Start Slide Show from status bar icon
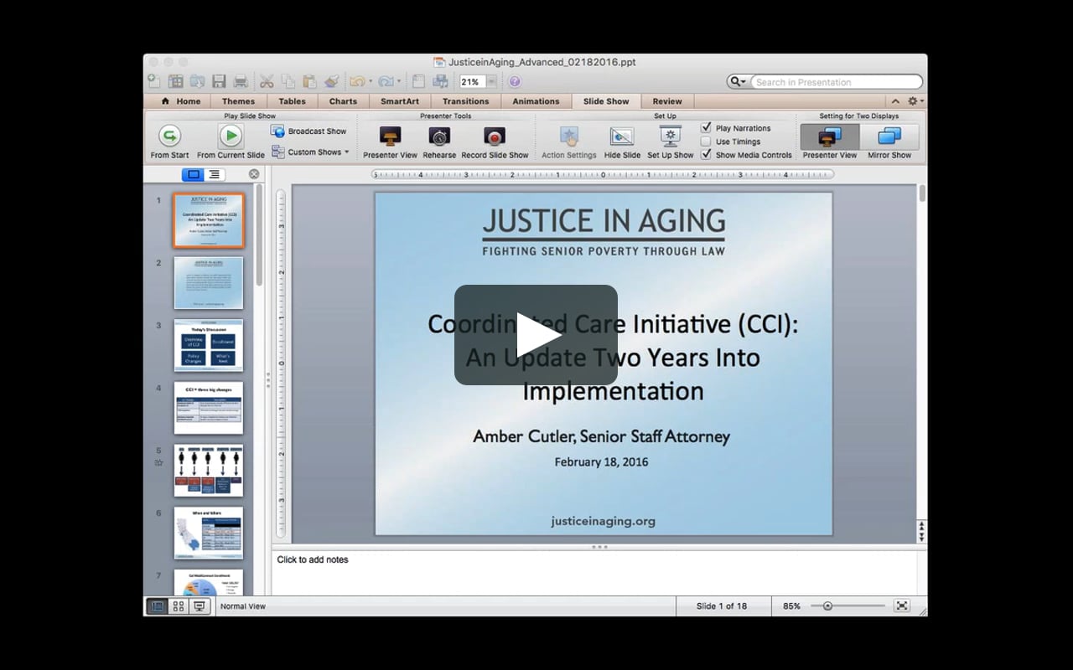 [x=200, y=606]
